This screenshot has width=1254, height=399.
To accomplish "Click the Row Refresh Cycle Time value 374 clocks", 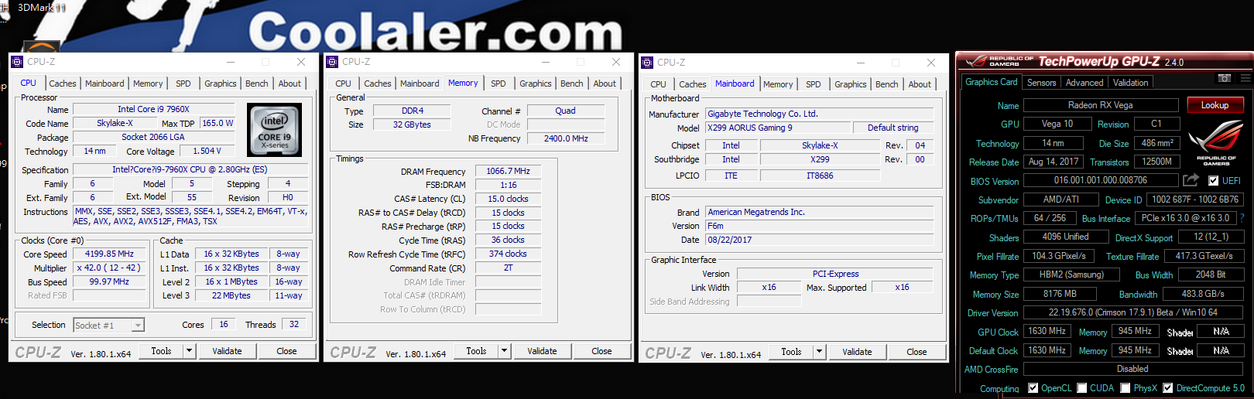I will point(508,254).
